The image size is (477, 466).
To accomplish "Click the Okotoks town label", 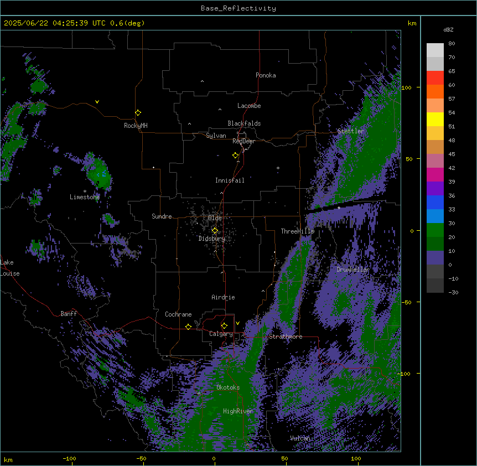I will pyautogui.click(x=228, y=387).
